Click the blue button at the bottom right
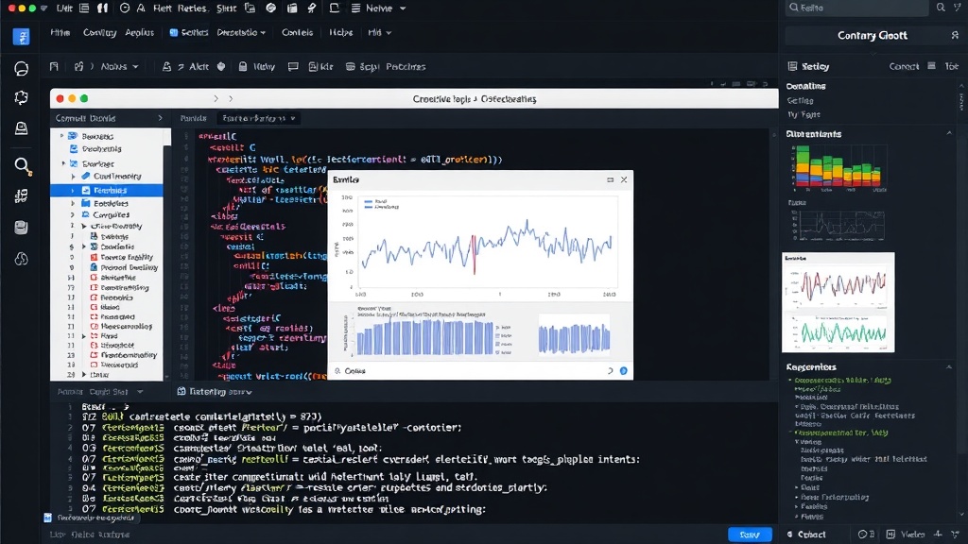This screenshot has width=968, height=544. 750,535
